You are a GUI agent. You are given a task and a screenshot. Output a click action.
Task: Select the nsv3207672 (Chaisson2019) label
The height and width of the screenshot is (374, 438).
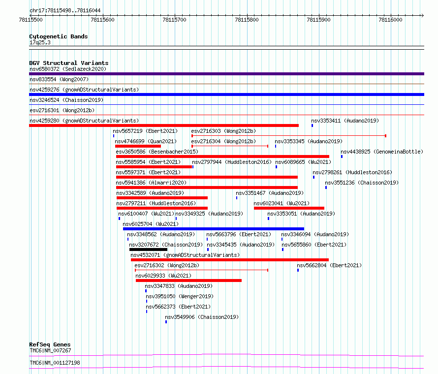click(166, 245)
